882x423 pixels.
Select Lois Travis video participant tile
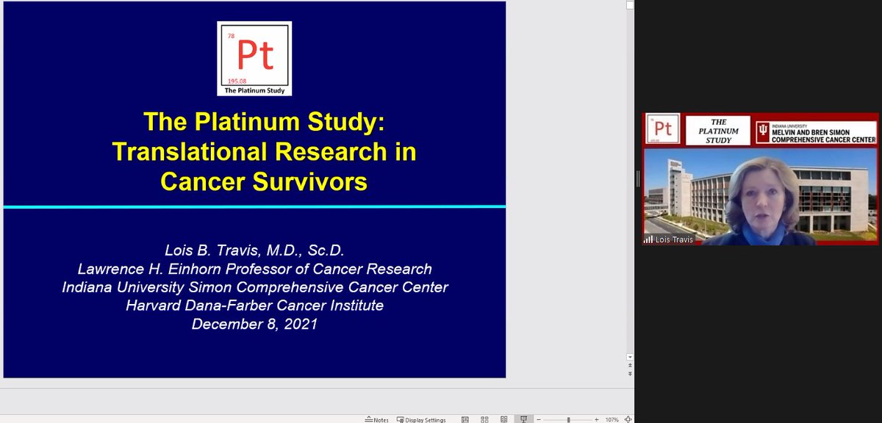click(x=760, y=178)
